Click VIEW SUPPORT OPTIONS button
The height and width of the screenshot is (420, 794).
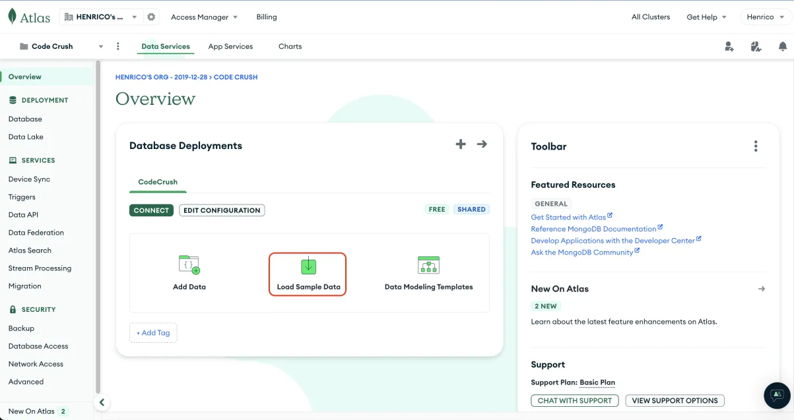[675, 401]
